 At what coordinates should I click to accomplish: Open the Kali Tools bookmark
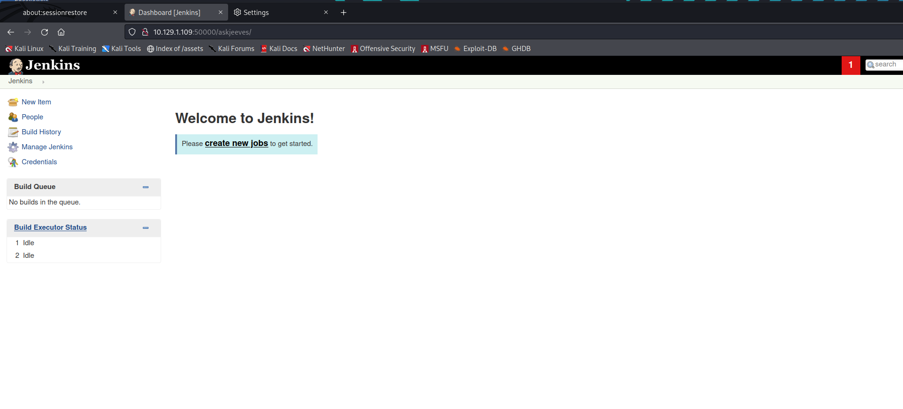121,49
